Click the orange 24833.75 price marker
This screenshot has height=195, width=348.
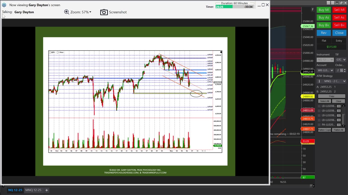[x=307, y=119]
